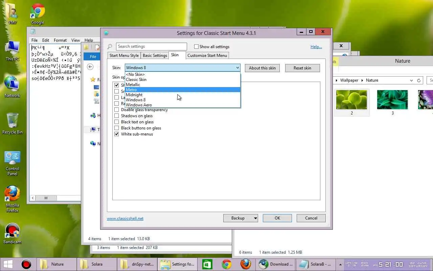The height and width of the screenshot is (271, 433).
Task: Expand the tray hidden icons arrow
Action: click(x=340, y=264)
